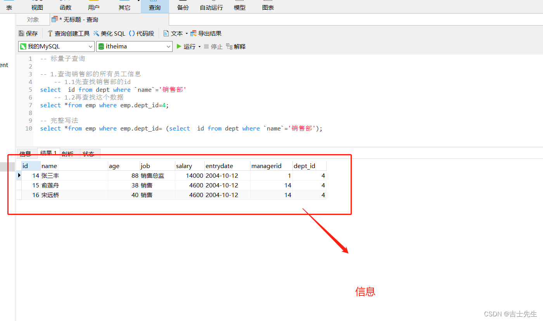Click the row indicator arrow of row 14
Viewport: 543px width, 321px height.
[19, 175]
